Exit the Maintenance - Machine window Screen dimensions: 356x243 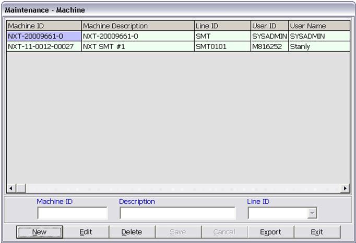pyautogui.click(x=317, y=232)
